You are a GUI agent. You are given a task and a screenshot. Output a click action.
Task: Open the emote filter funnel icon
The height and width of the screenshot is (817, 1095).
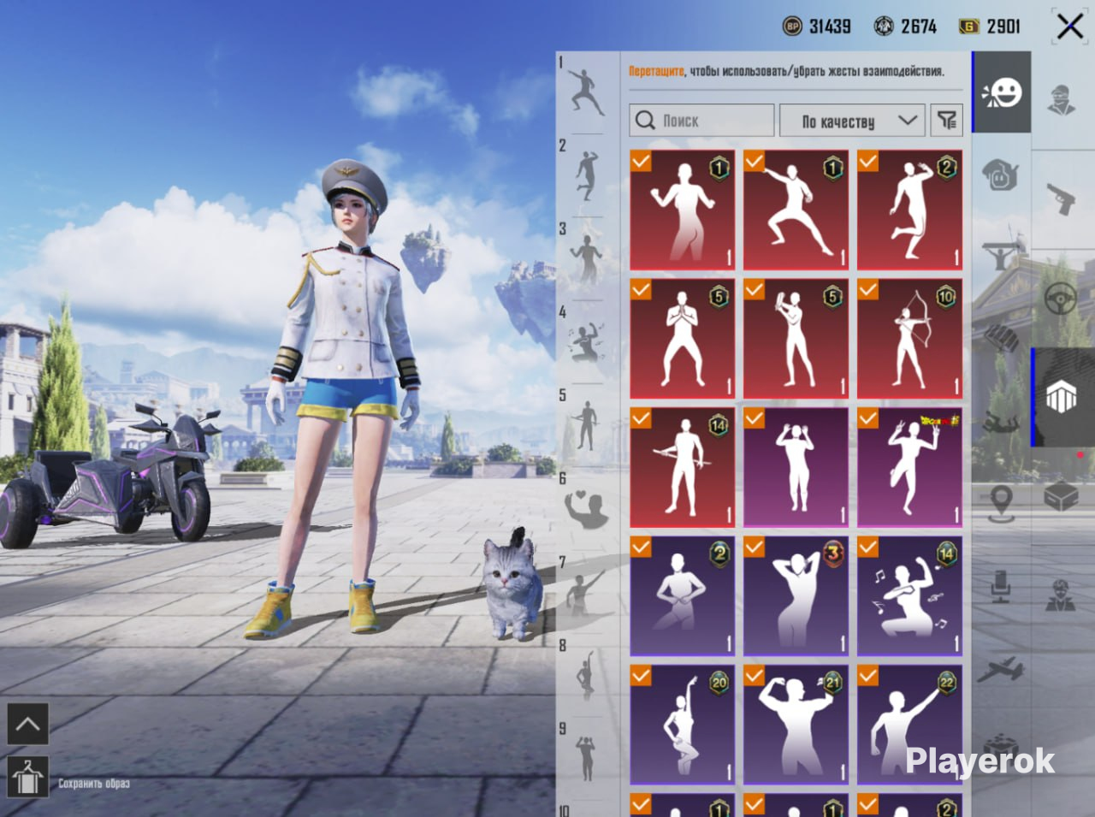947,121
